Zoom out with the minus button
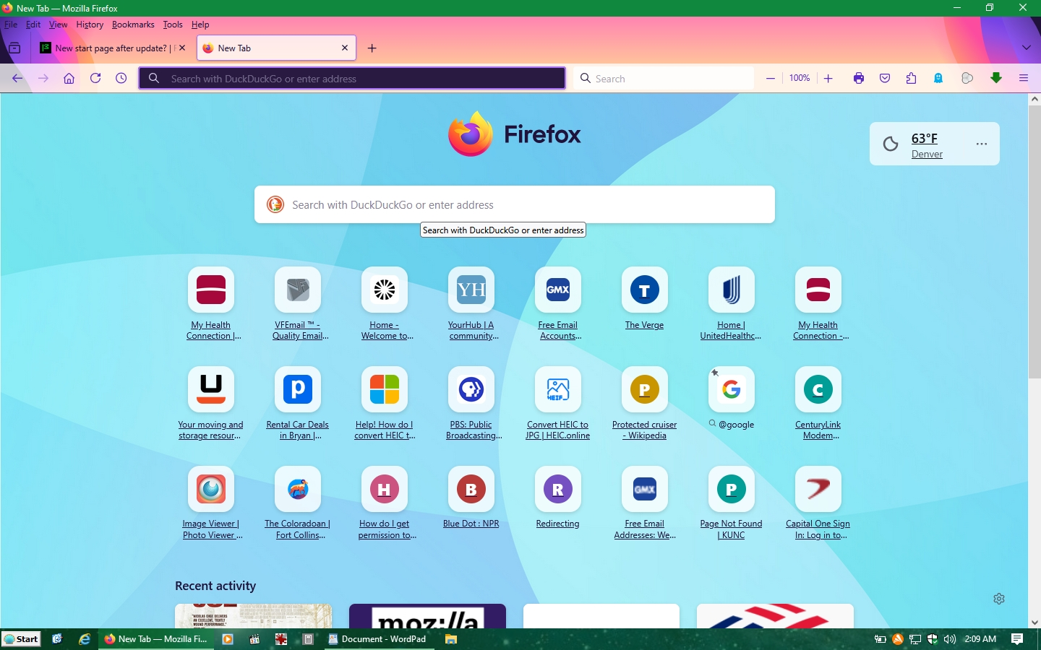This screenshot has width=1041, height=650. coord(771,78)
